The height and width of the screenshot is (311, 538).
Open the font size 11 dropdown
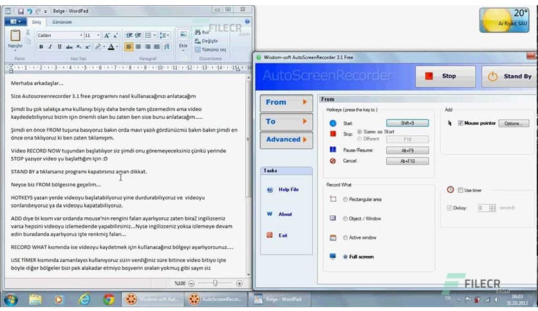[98, 35]
